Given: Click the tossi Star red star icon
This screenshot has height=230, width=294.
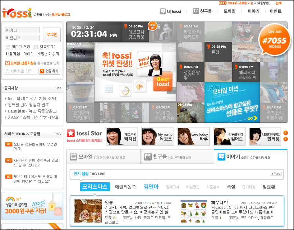Looking at the screenshot, I should pos(71,133).
